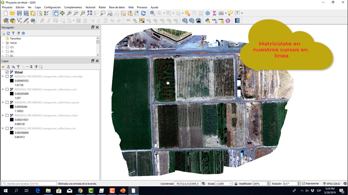The image size is (348, 195).
Task: Create a new project with the blank page icon
Action: (x=6, y=13)
